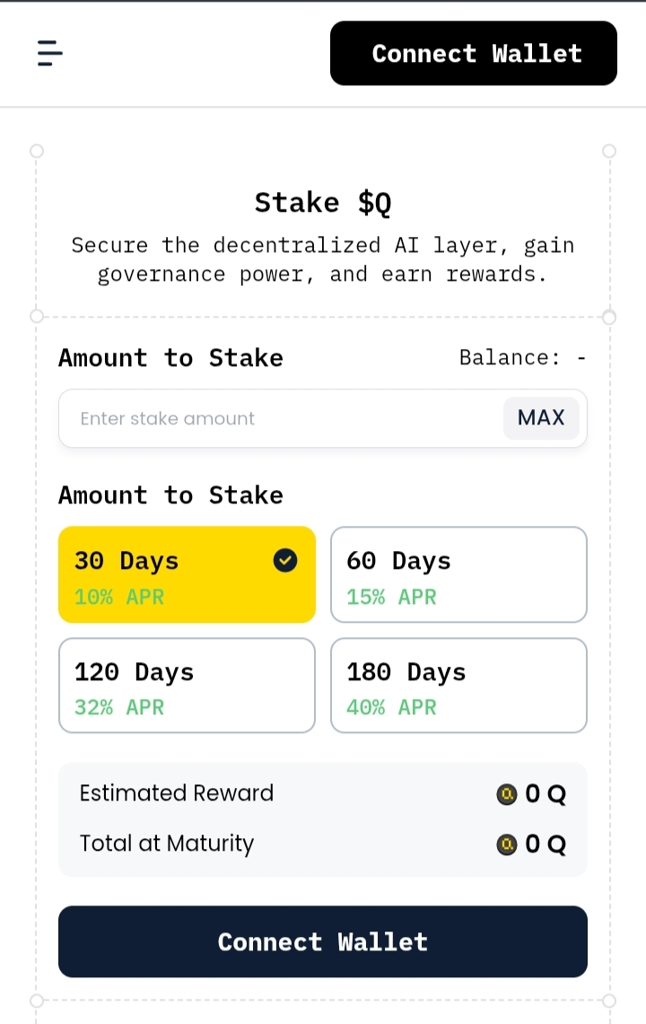646x1024 pixels.
Task: Click the top-left corner circle of the dashed frame
Action: pos(37,151)
